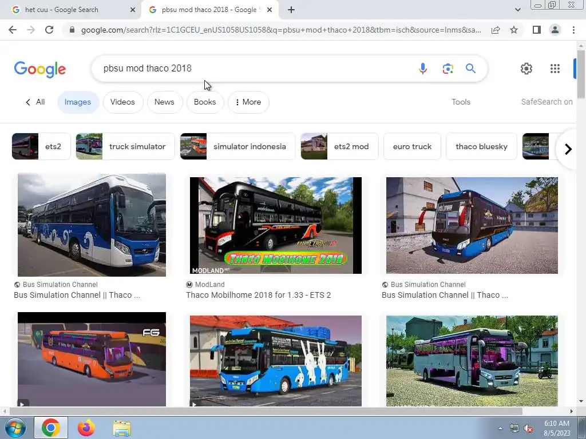The height and width of the screenshot is (439, 586).
Task: Open the Chrome three-dot menu
Action: 573,30
